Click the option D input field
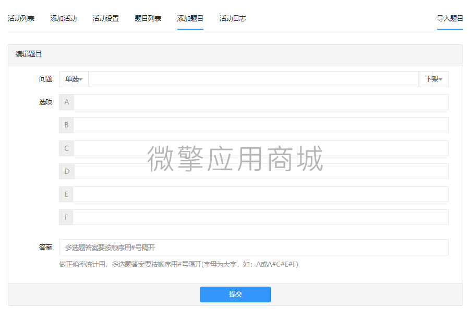This screenshot has width=470, height=318. (261, 171)
